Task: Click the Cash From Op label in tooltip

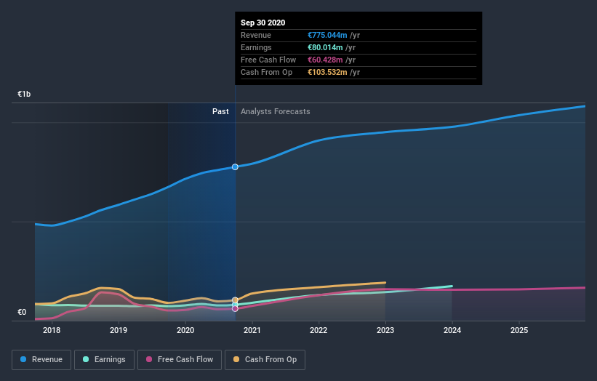Action: [267, 72]
